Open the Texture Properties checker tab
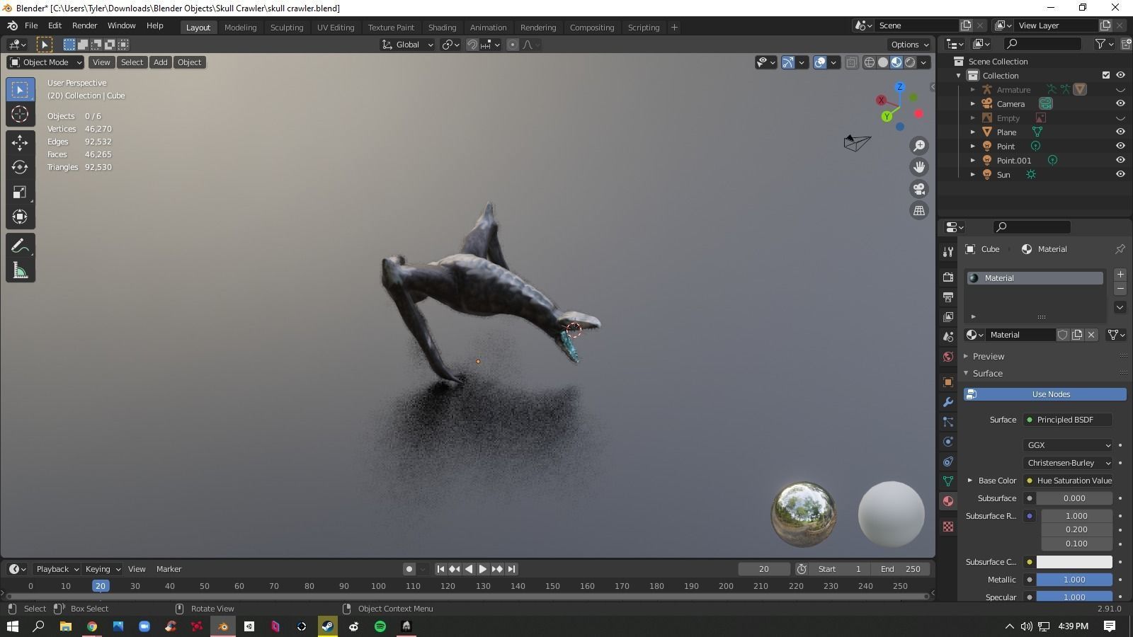 coord(947,527)
